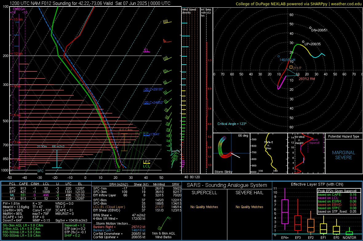Click No Quality Matches under SEVERE HAIL

pyautogui.click(x=249, y=207)
